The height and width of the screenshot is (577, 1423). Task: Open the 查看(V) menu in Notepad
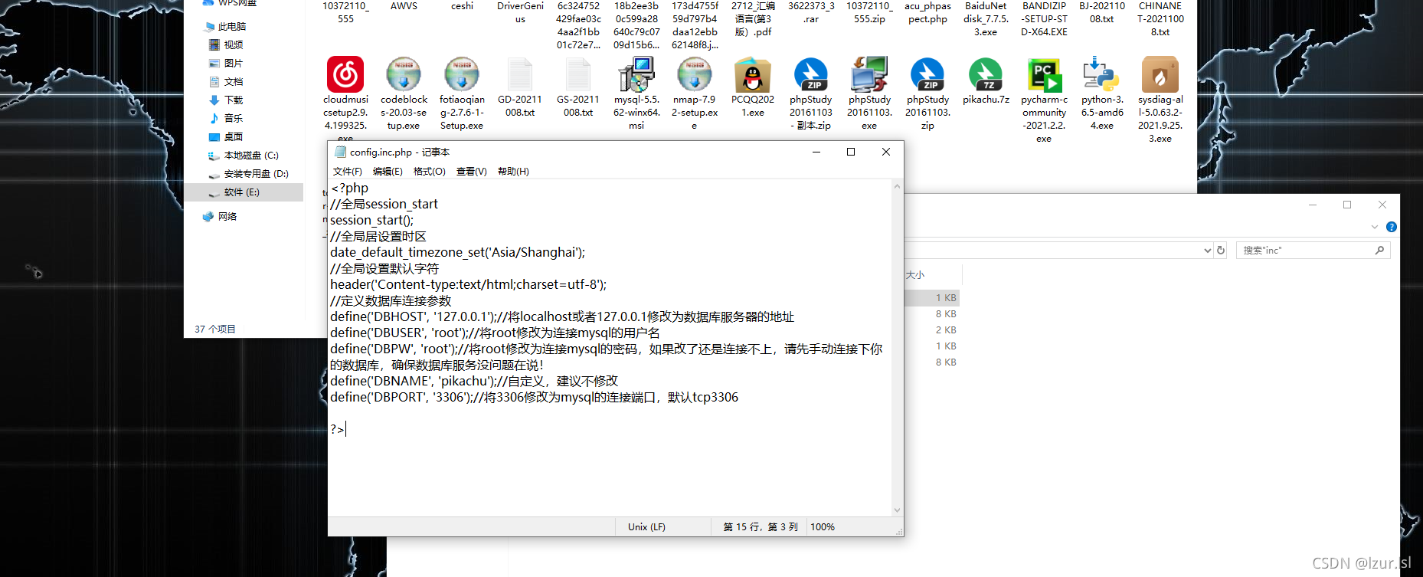coord(471,171)
